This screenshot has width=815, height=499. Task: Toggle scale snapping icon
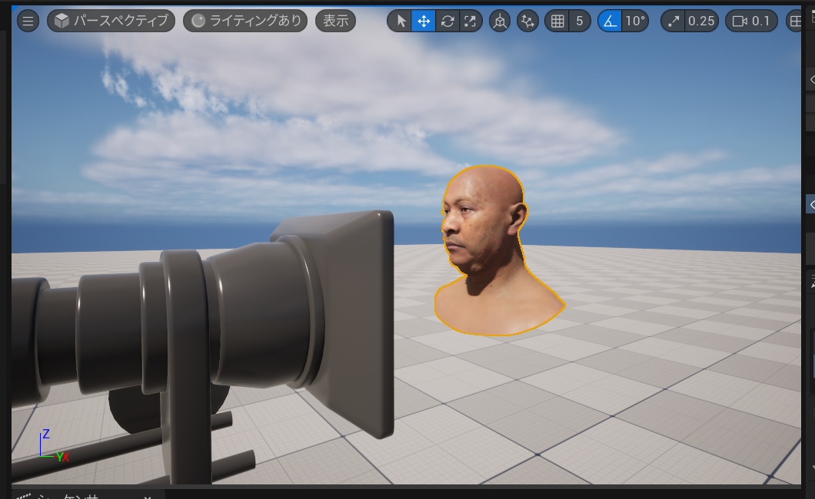pyautogui.click(x=674, y=21)
